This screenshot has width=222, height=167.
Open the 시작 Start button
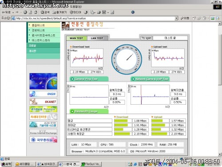6,164
